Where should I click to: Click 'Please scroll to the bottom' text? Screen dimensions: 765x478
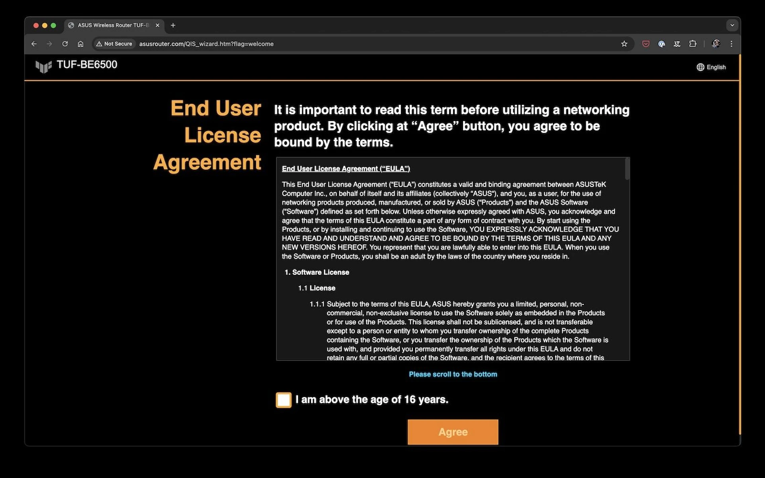coord(453,374)
